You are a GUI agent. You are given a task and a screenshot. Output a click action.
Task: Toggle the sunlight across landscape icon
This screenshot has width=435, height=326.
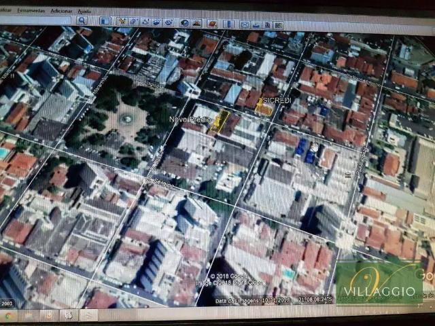[196, 23]
